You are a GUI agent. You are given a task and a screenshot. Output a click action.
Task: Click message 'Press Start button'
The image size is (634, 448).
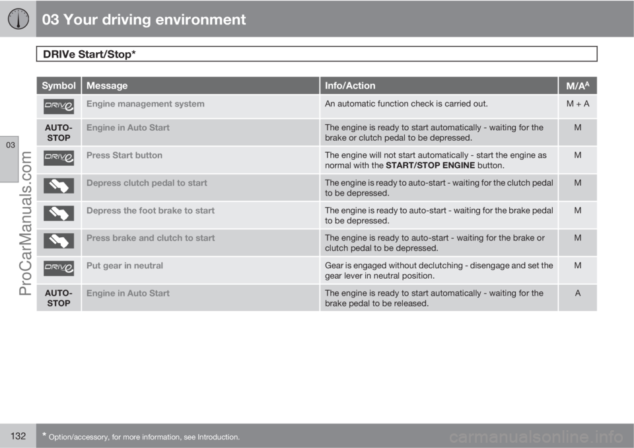click(x=124, y=155)
